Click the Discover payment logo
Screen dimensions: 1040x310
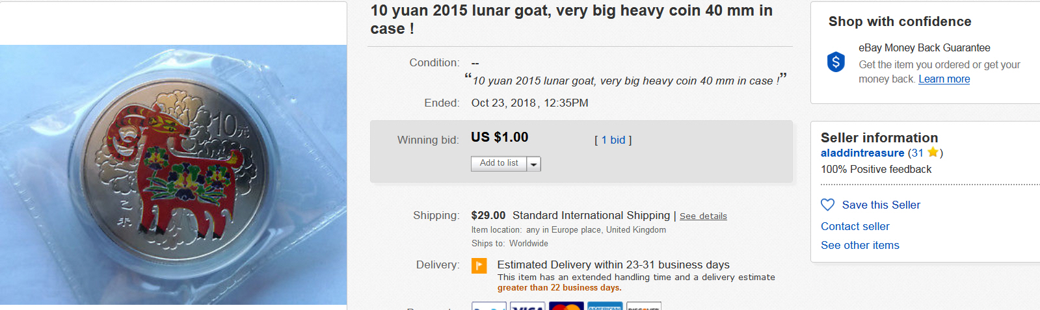click(643, 306)
